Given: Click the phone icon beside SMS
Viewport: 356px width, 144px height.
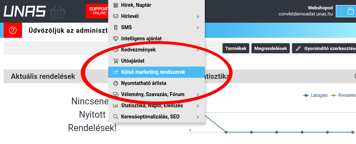Looking at the screenshot, I should pos(115,27).
